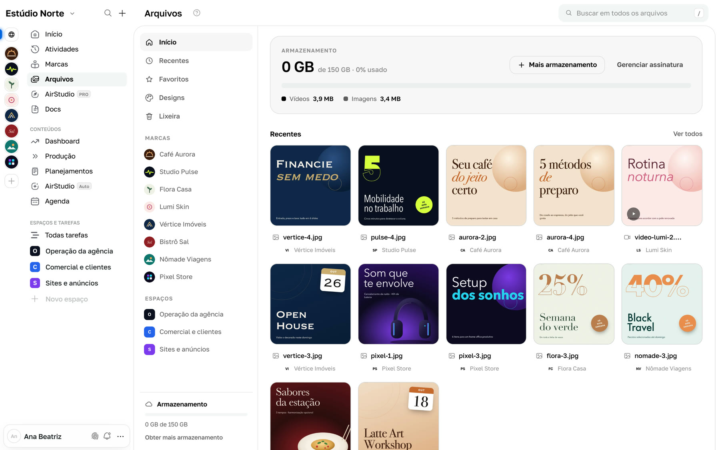720x450 pixels.
Task: Open Gerenciar assinatura link
Action: [x=650, y=65]
